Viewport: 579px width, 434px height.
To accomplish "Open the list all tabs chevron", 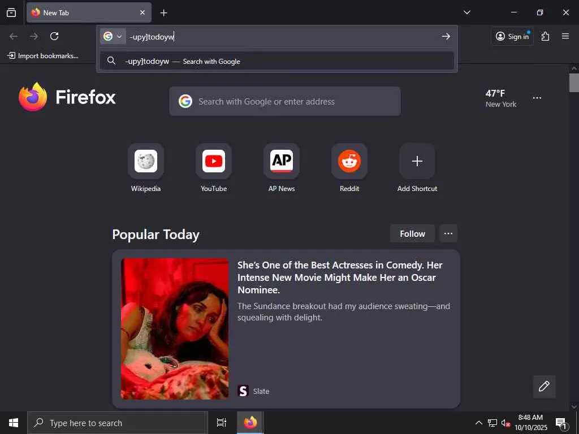I will (x=466, y=12).
